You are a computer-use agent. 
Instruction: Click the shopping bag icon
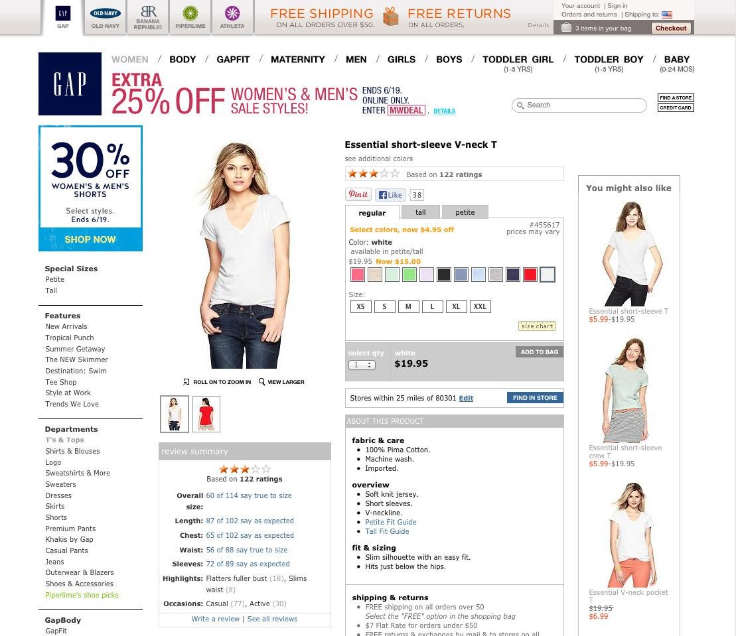(567, 28)
